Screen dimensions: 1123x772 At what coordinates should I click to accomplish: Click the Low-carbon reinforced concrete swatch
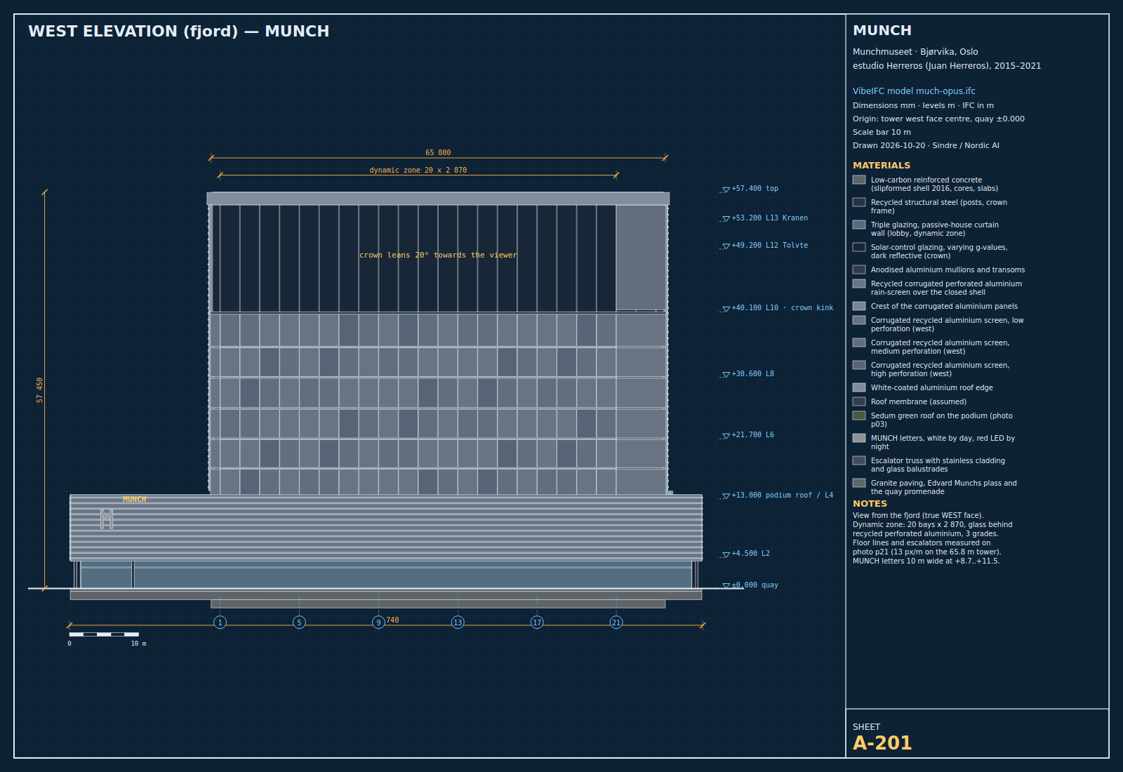[859, 180]
